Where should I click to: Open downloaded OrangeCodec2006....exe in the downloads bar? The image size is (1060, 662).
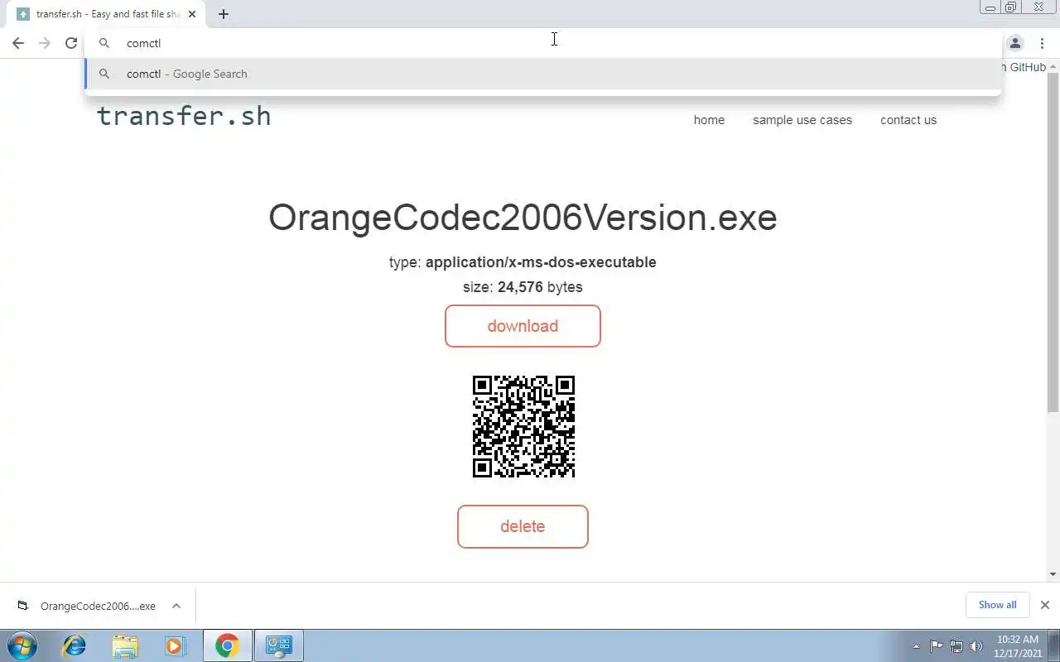coord(87,606)
